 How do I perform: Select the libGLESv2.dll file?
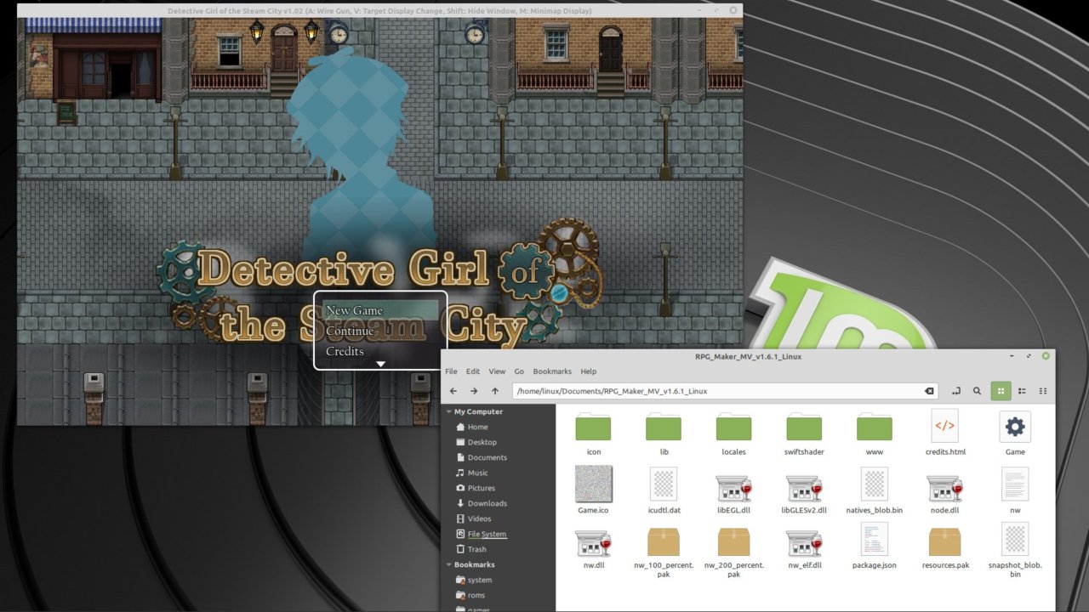pos(804,487)
